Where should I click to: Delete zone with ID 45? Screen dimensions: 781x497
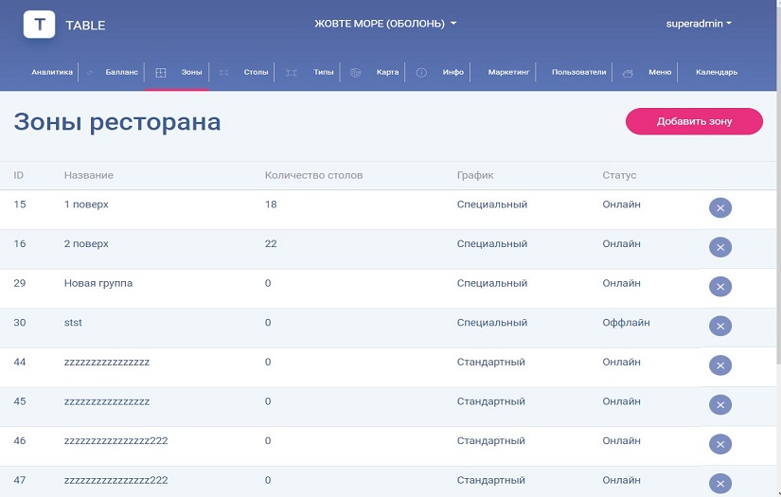tap(720, 404)
